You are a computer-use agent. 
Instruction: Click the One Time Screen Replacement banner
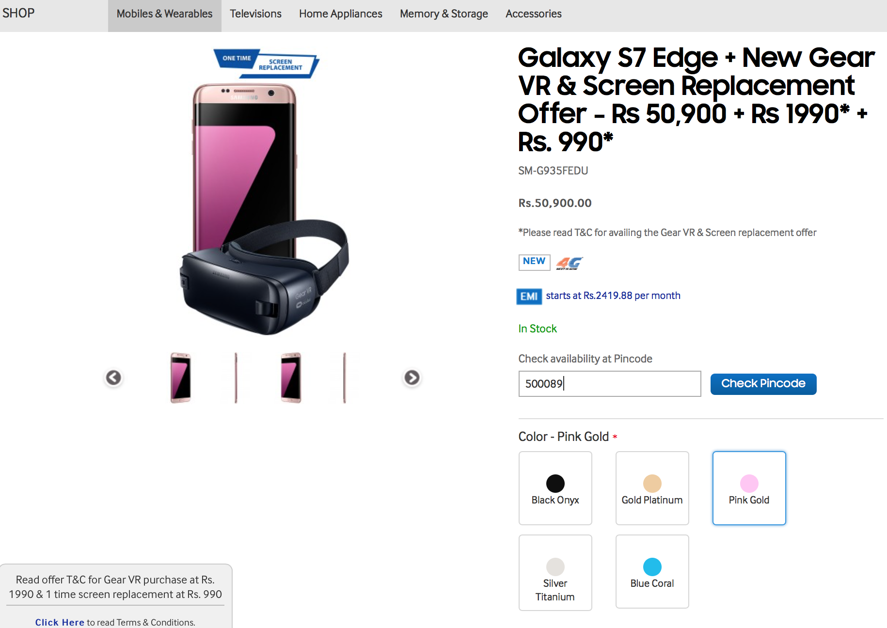(266, 63)
